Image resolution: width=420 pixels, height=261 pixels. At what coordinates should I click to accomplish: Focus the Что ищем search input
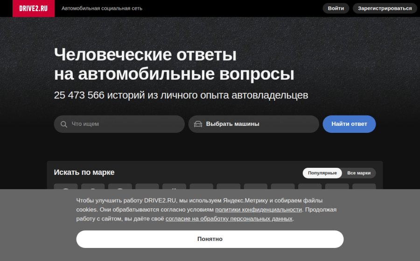[119, 124]
